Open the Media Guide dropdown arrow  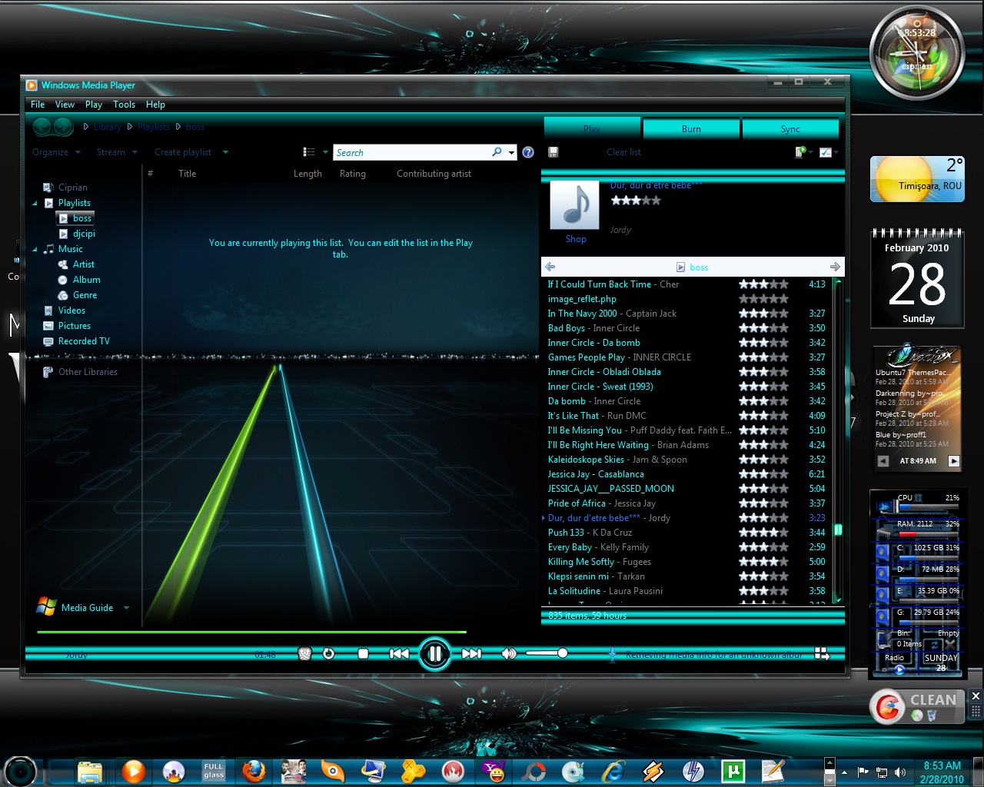(x=126, y=608)
